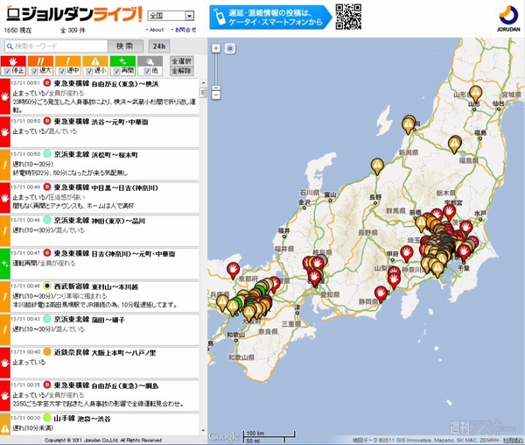
Task: Click the yellow warning minor delay filter icon
Action: pos(95,61)
